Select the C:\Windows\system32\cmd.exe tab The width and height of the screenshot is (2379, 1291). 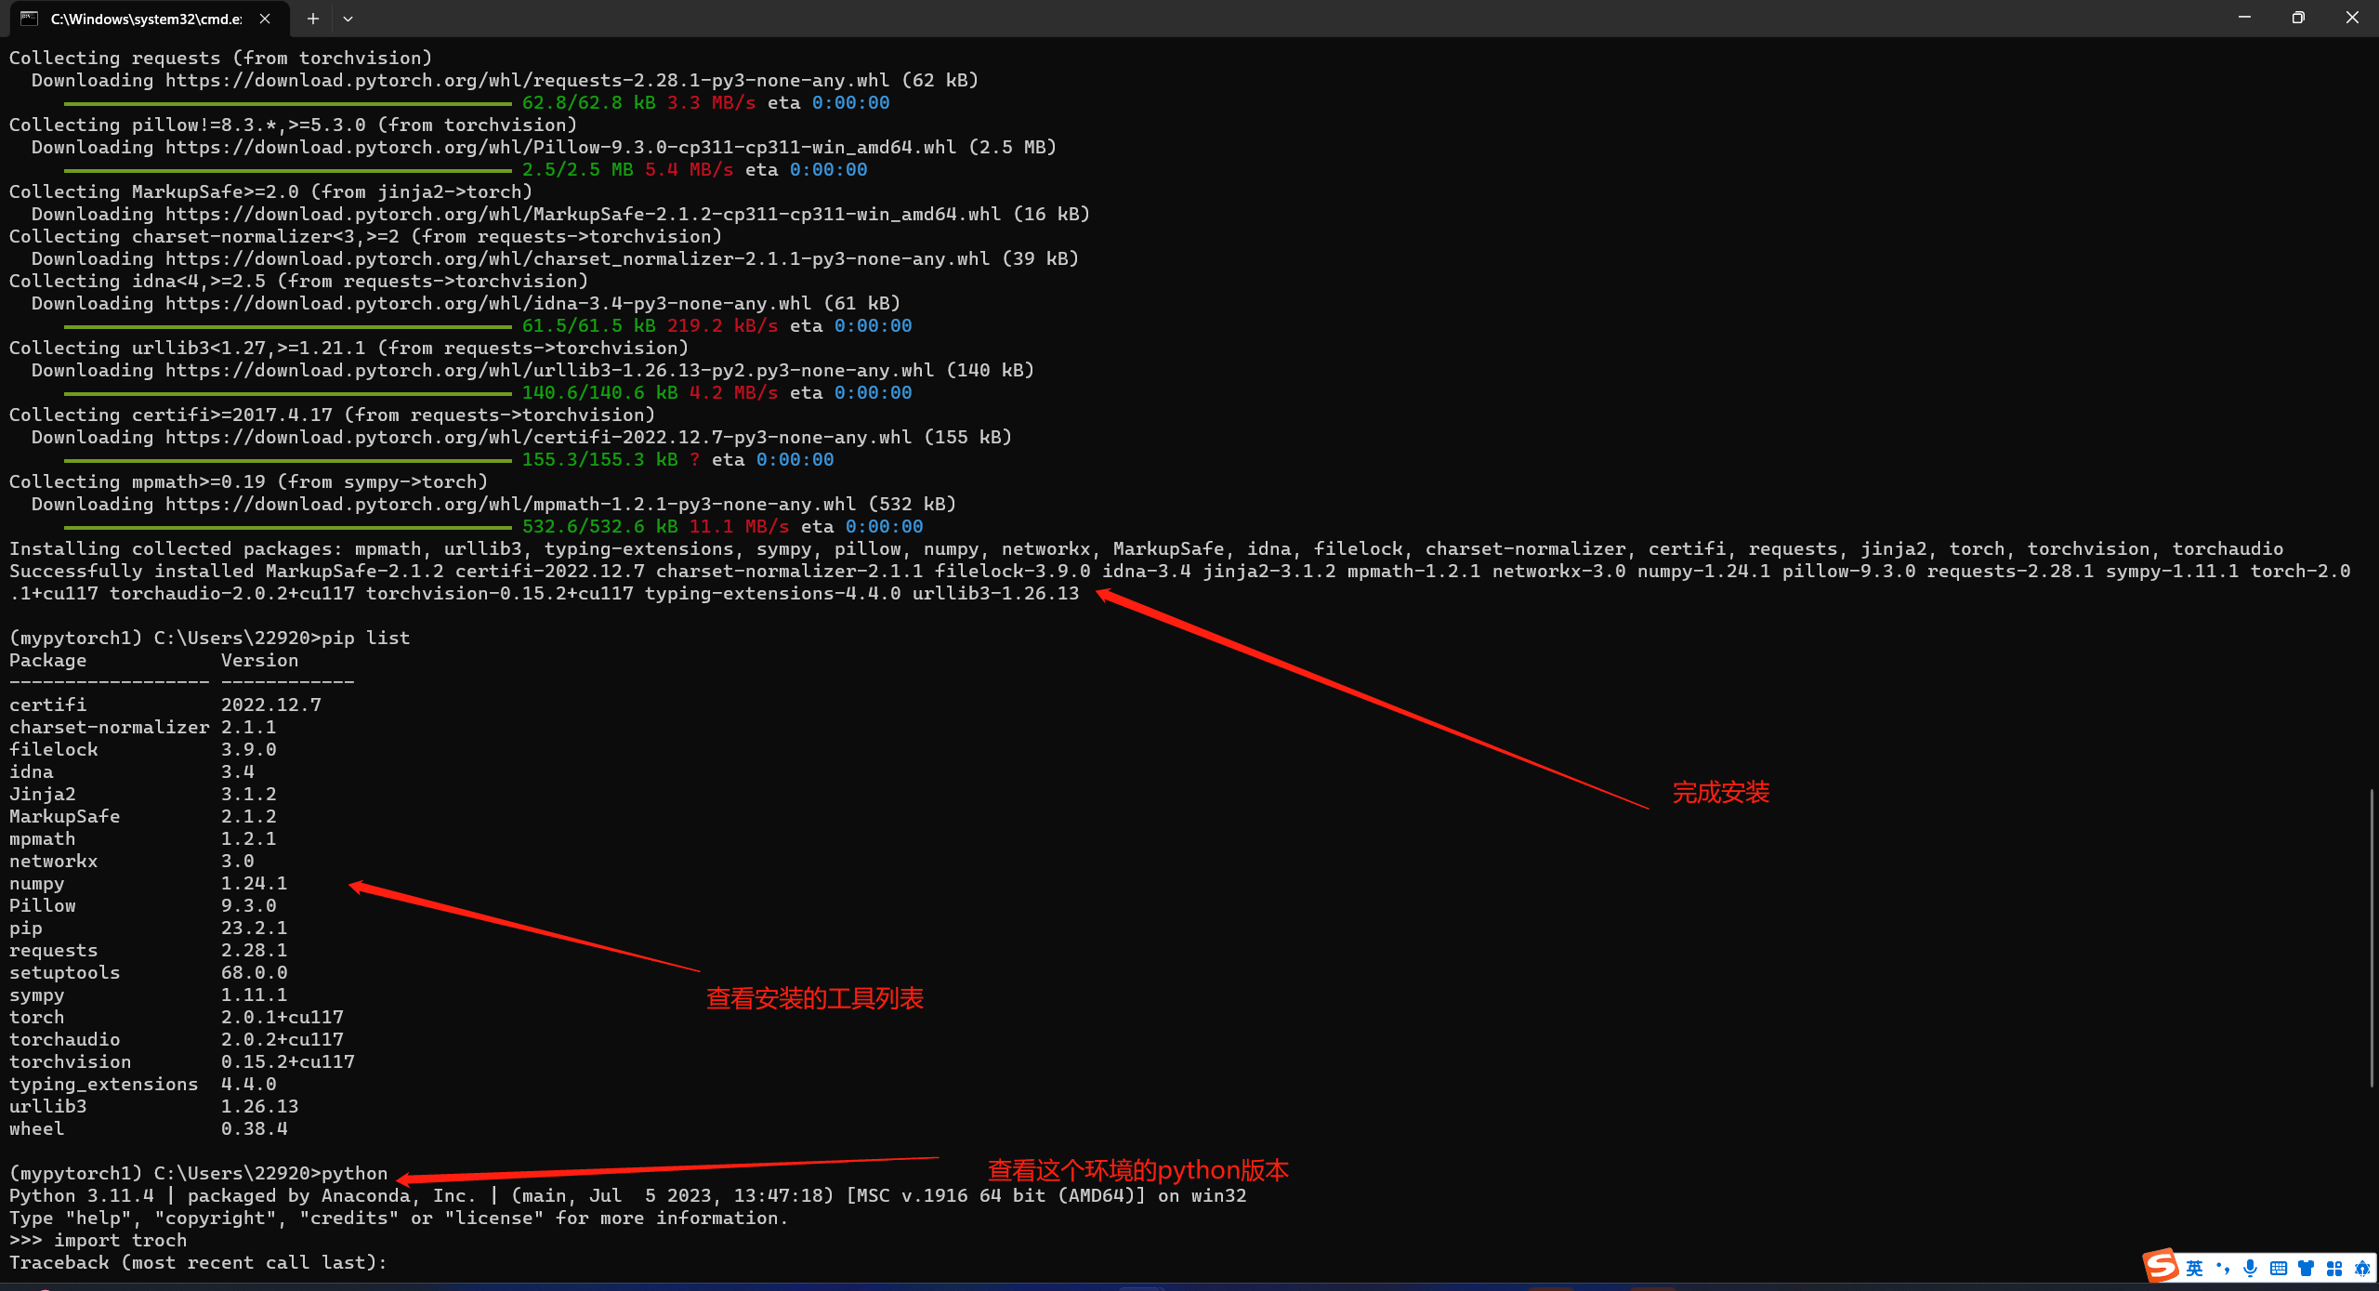[x=146, y=19]
